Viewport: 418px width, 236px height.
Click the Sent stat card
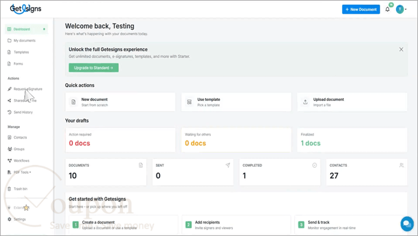193,172
